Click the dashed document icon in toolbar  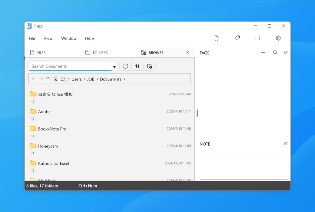(x=216, y=38)
